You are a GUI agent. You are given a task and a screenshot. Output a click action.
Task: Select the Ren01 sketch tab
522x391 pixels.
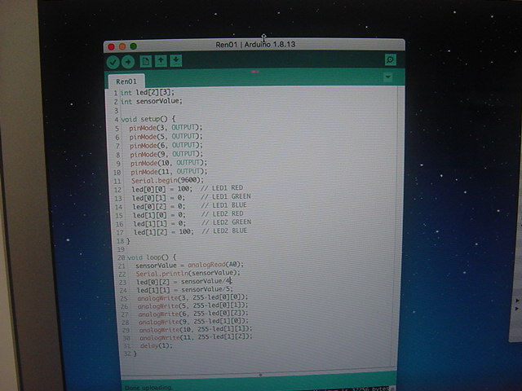pyautogui.click(x=126, y=81)
